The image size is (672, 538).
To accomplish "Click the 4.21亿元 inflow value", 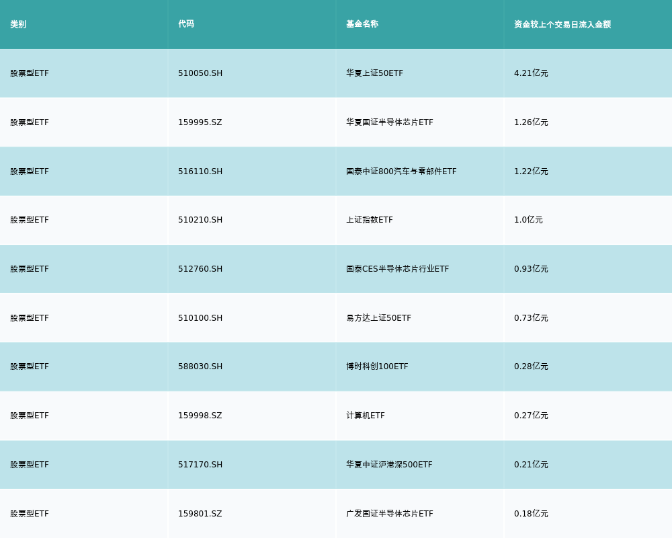I will [x=531, y=73].
